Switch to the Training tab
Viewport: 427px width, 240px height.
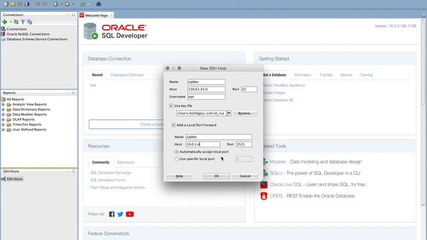[x=366, y=75]
